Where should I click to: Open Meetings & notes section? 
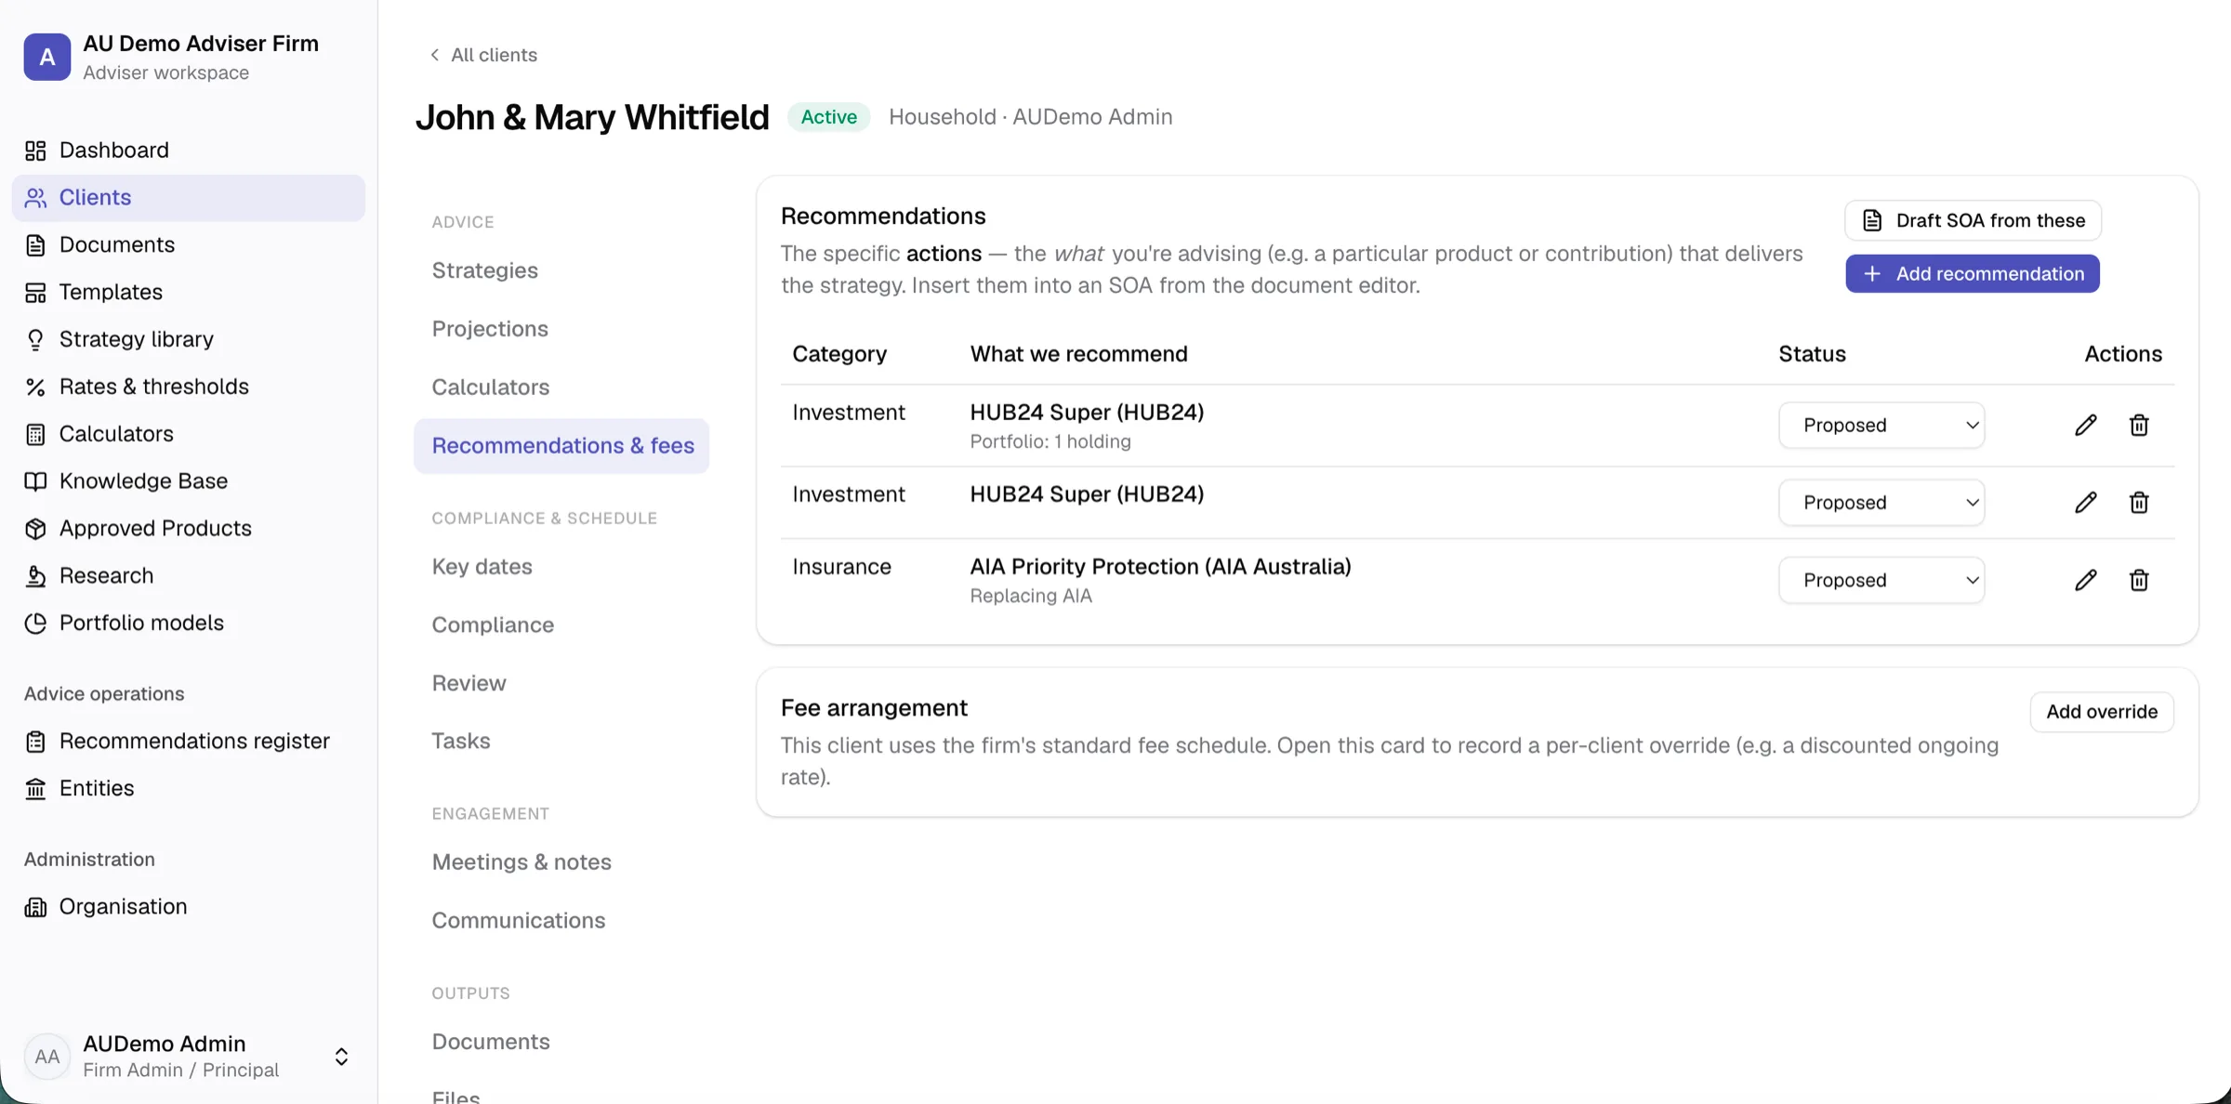[x=521, y=862]
